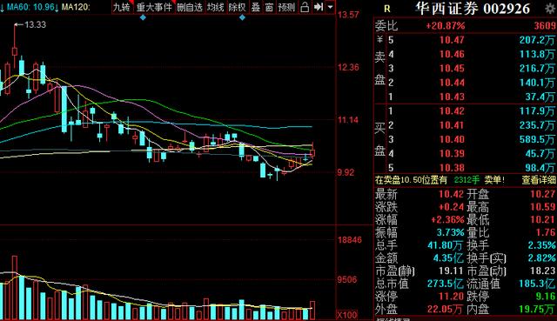Select sell level 3 price 10.45
Image resolution: width=557 pixels, height=321 pixels.
point(452,68)
